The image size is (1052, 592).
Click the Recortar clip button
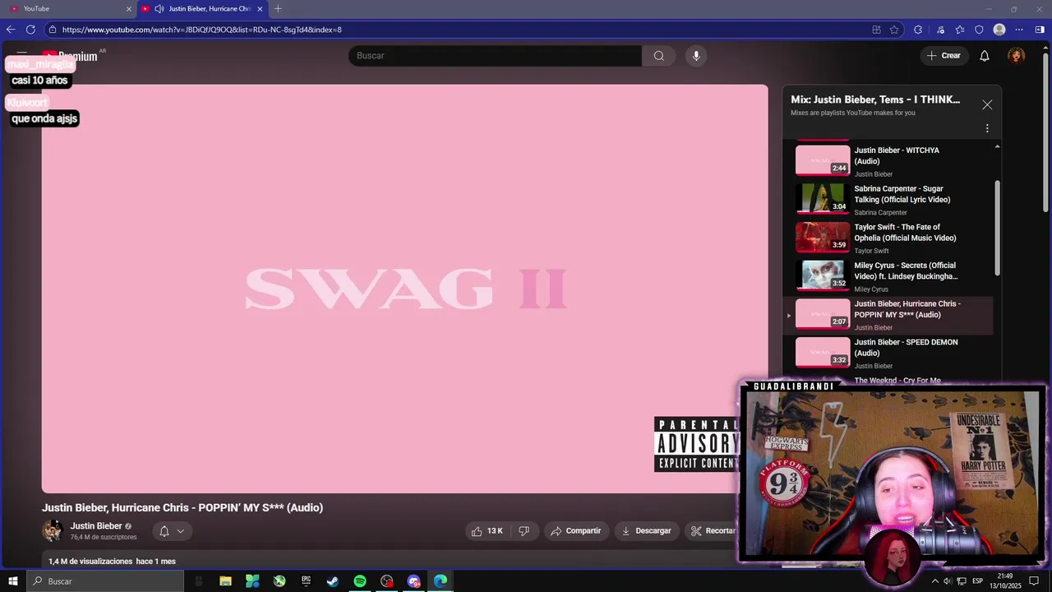point(713,531)
